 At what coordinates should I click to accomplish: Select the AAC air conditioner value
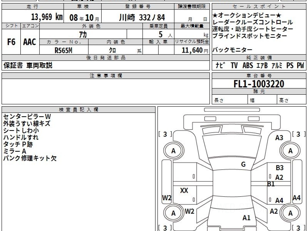[30, 42]
